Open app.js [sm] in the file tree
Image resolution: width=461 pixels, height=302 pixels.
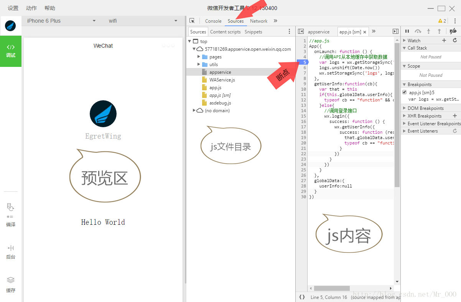click(220, 95)
